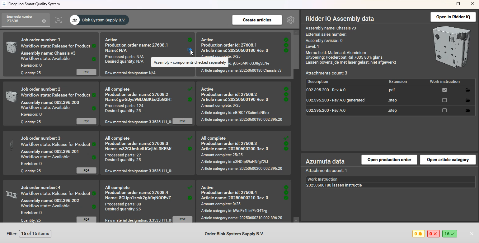479x243 pixels.
Task: Filter by red rejected count badge
Action: [x=433, y=234]
